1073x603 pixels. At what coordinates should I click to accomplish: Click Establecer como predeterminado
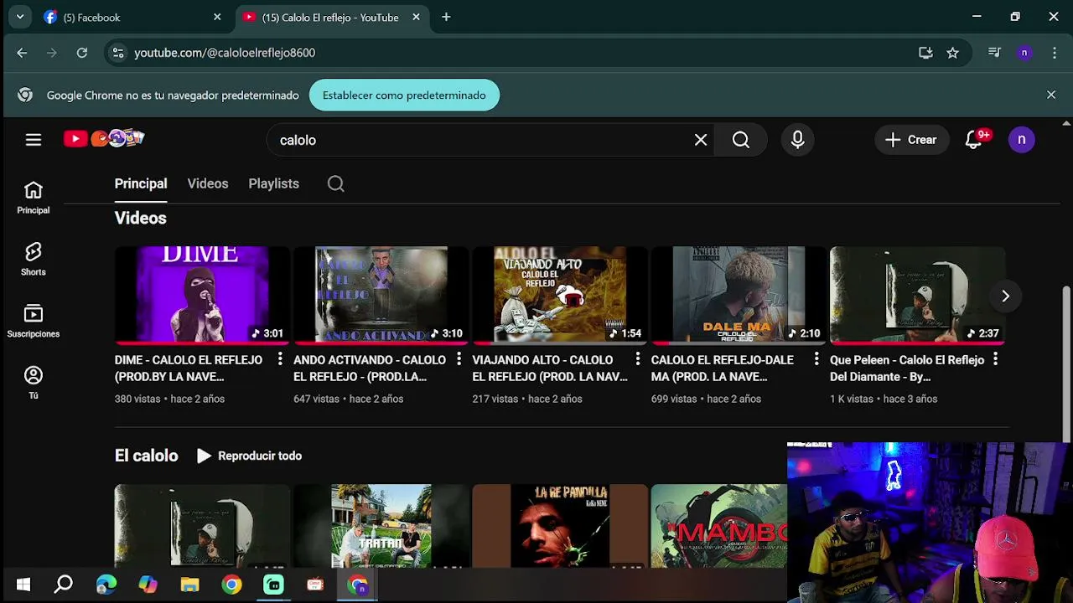(404, 95)
